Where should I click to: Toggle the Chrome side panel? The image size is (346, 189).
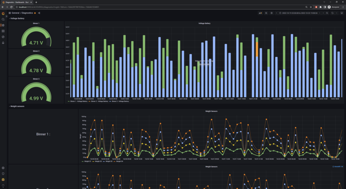point(325,7)
